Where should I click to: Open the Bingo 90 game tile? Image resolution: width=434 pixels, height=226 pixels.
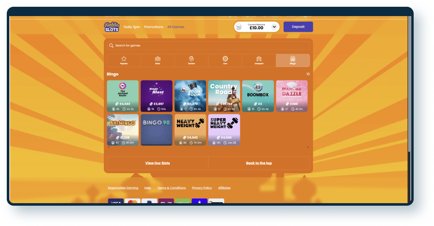(x=156, y=130)
